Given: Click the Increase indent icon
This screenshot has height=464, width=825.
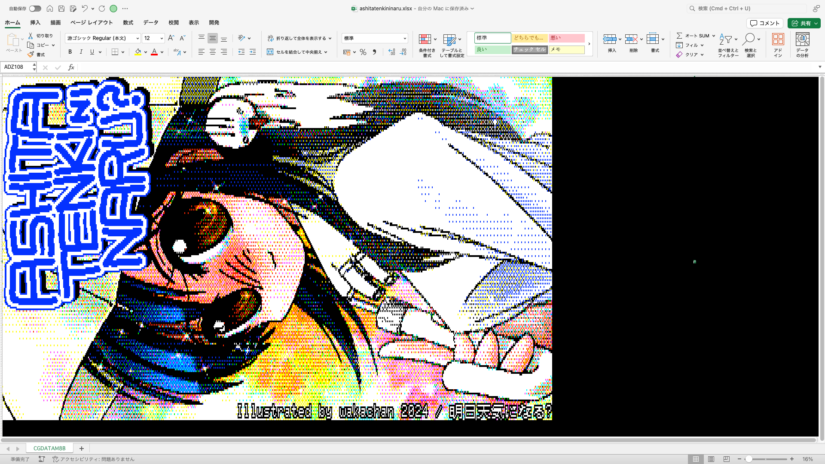Looking at the screenshot, I should [253, 52].
